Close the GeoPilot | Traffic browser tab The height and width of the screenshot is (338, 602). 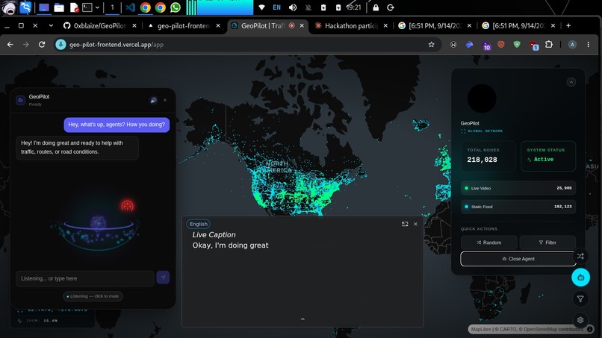pyautogui.click(x=302, y=25)
